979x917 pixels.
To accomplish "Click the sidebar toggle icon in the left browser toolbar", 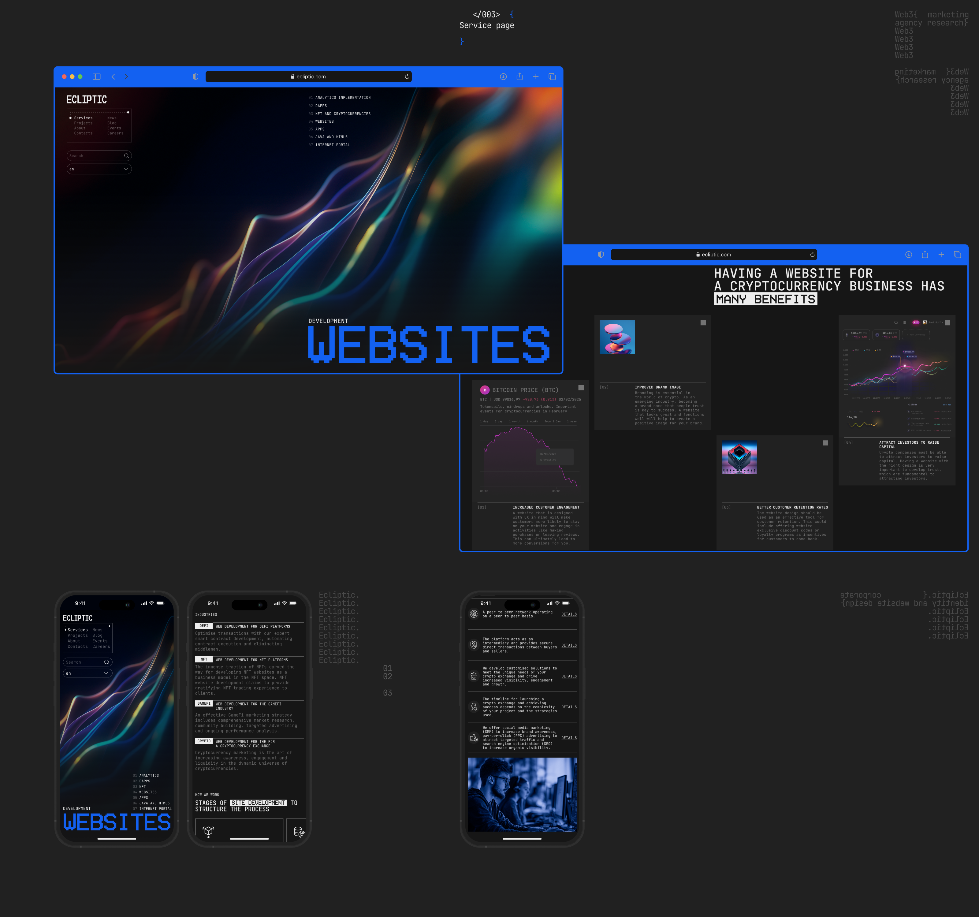I will click(x=96, y=77).
